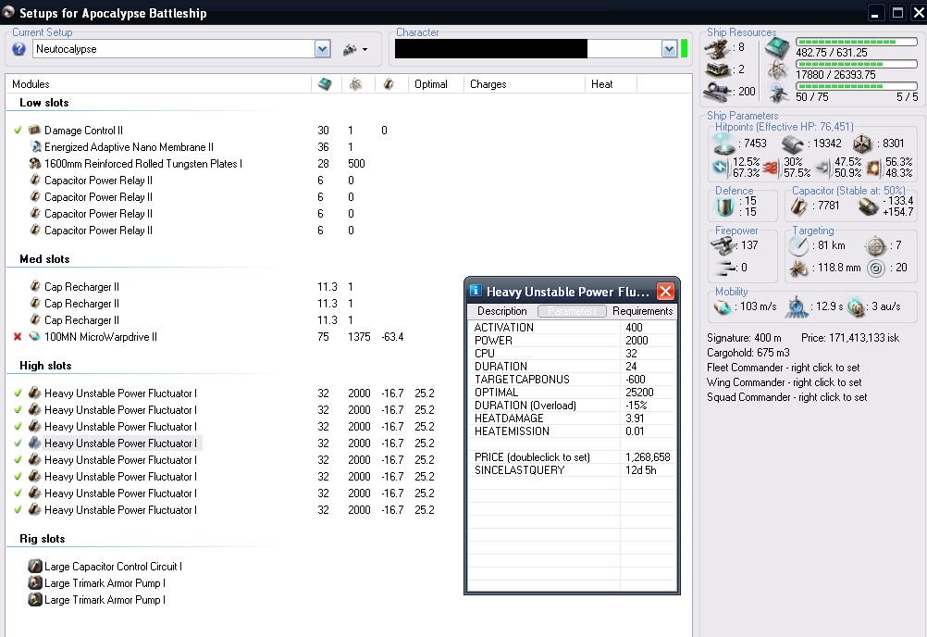Image resolution: width=927 pixels, height=637 pixels.
Task: Select the SINCELASTQUERY parameter row
Action: coord(573,470)
